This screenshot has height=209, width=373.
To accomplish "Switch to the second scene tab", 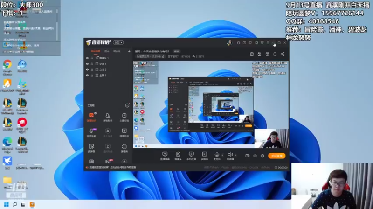I will [107, 51].
